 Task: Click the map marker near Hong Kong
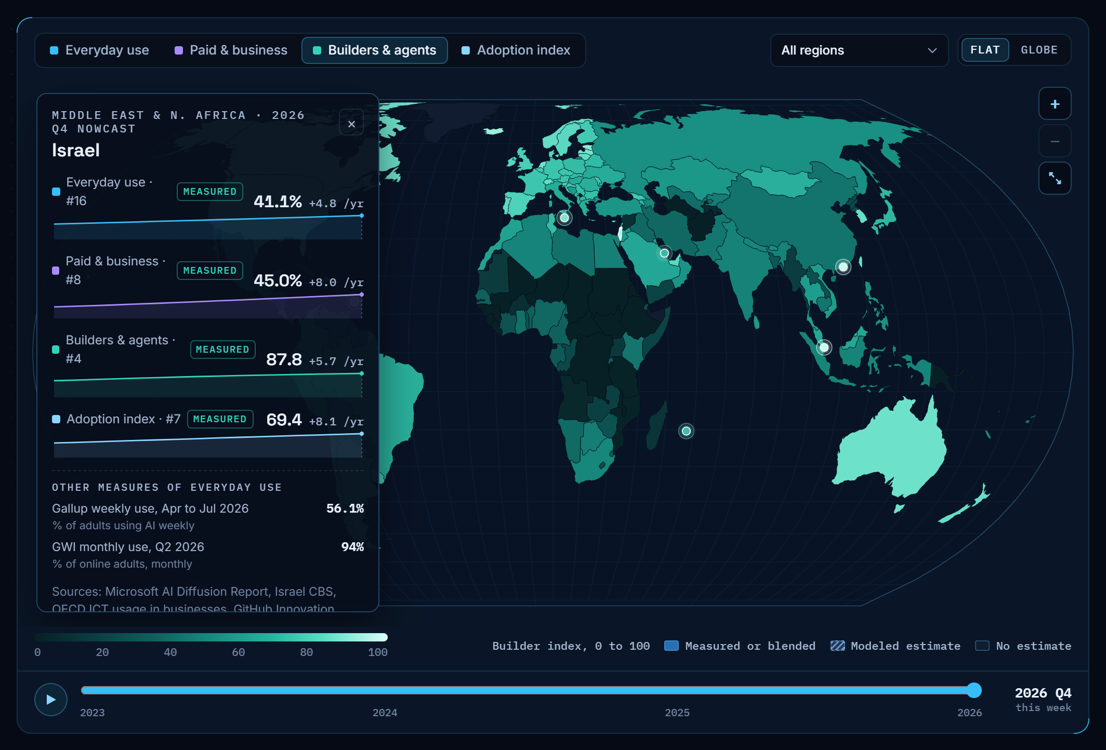point(843,267)
